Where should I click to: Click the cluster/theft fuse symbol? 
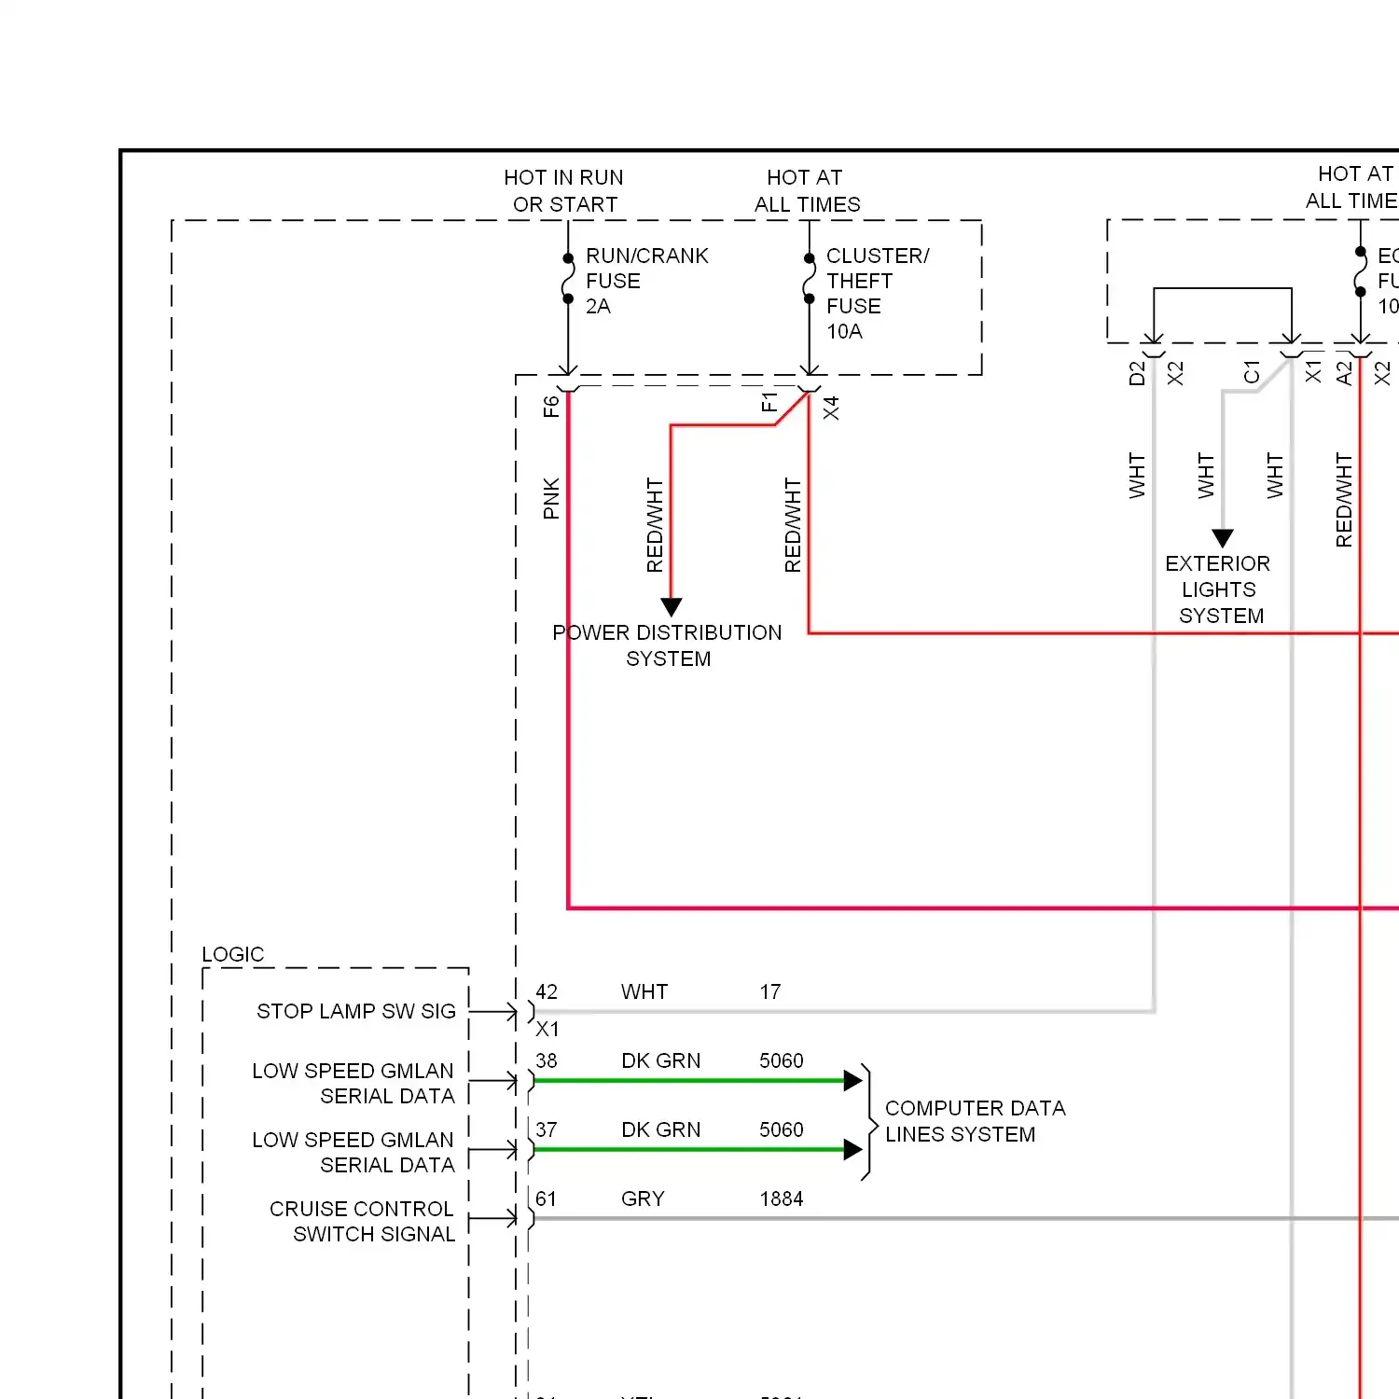pos(809,278)
